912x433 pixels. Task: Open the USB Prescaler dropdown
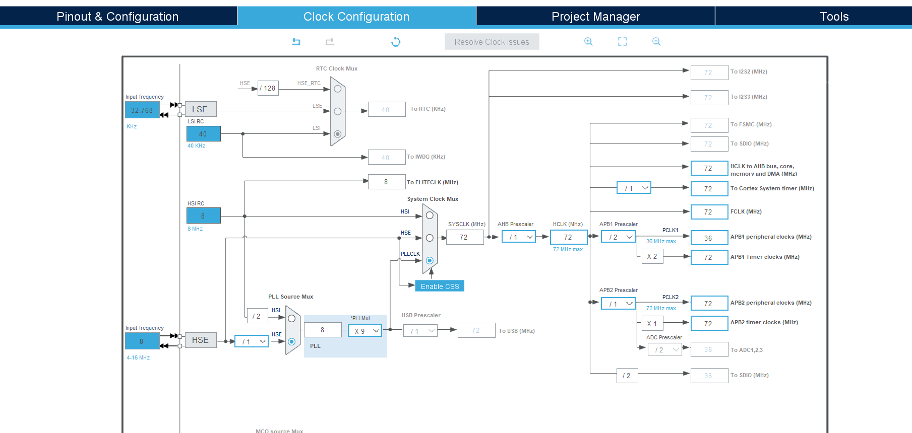click(x=420, y=331)
